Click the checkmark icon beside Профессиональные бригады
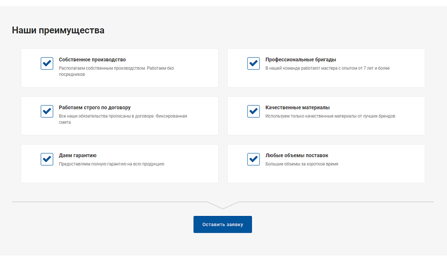Screen dimensions: 447x266 pos(253,63)
